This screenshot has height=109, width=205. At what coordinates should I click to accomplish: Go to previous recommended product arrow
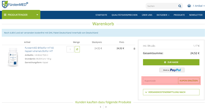click(100, 107)
